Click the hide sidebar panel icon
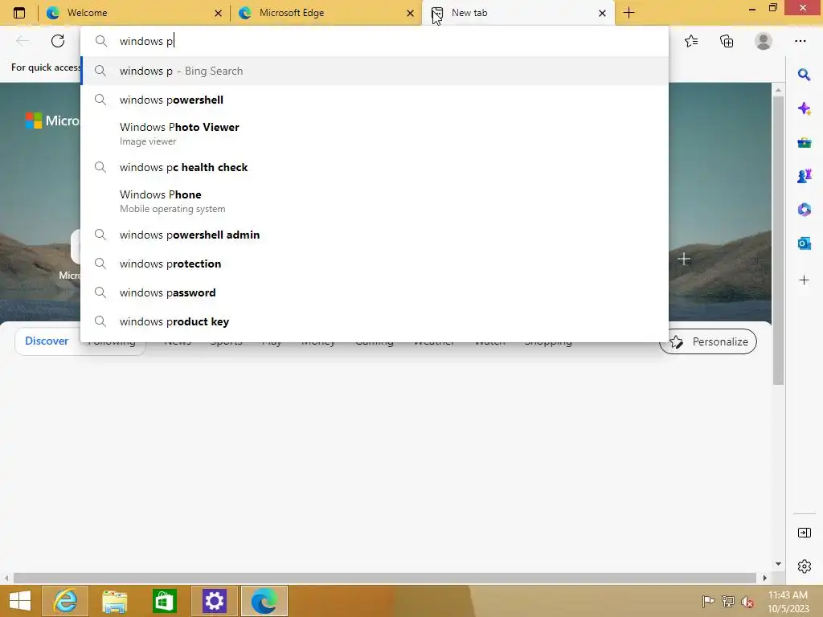The height and width of the screenshot is (617, 823). pos(804,533)
